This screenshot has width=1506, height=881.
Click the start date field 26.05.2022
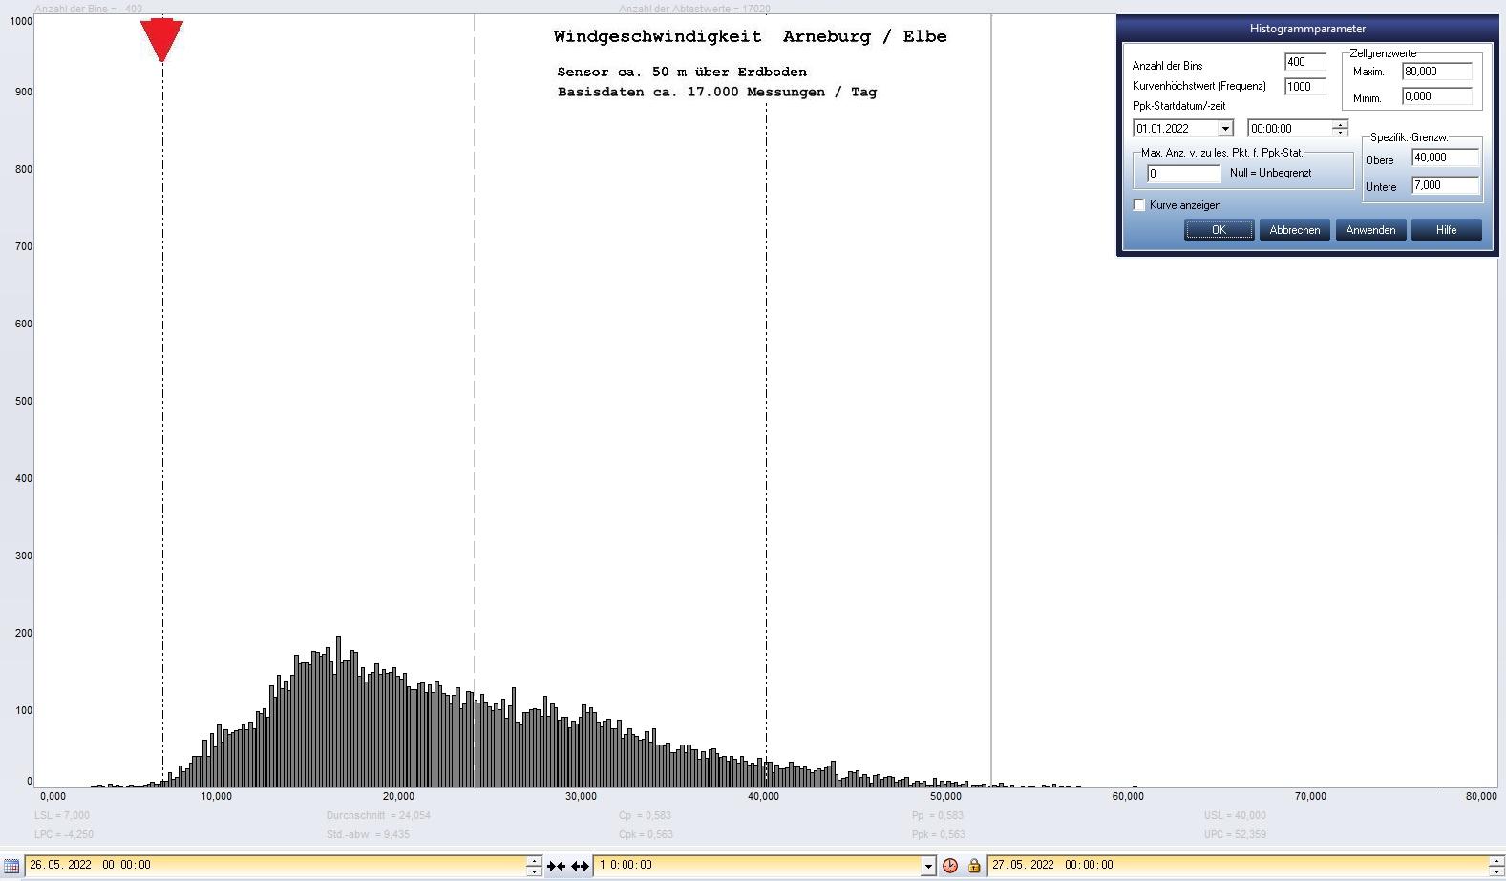[275, 866]
